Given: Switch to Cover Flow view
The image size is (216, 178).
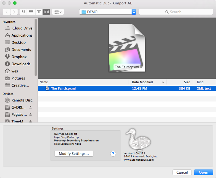Looking at the screenshot, I should [x=46, y=12].
